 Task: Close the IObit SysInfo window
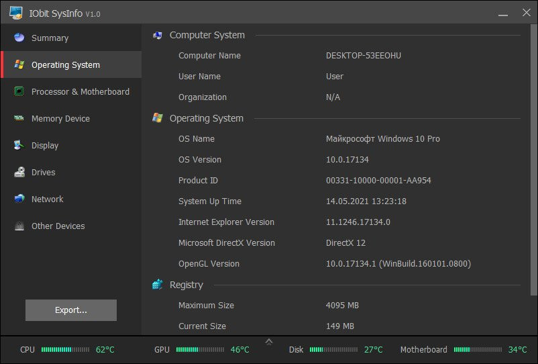pos(527,13)
